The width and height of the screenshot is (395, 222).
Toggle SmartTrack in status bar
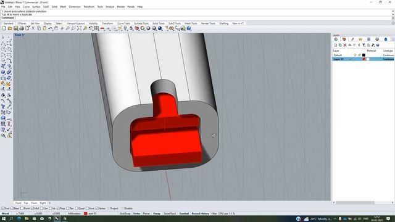click(x=170, y=213)
